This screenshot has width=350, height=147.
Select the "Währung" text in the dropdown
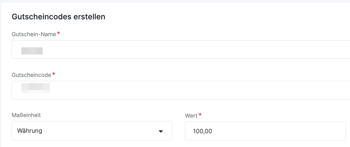point(30,131)
